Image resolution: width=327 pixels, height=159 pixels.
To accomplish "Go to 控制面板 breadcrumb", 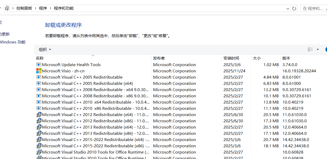I will (x=24, y=8).
